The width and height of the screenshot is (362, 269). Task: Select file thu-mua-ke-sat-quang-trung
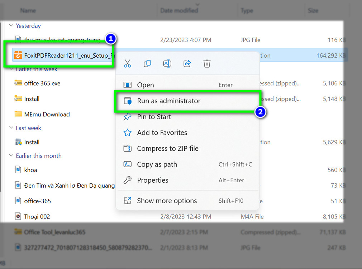tap(62, 40)
